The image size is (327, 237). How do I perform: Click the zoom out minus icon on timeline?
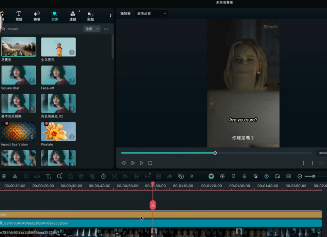pos(300,176)
